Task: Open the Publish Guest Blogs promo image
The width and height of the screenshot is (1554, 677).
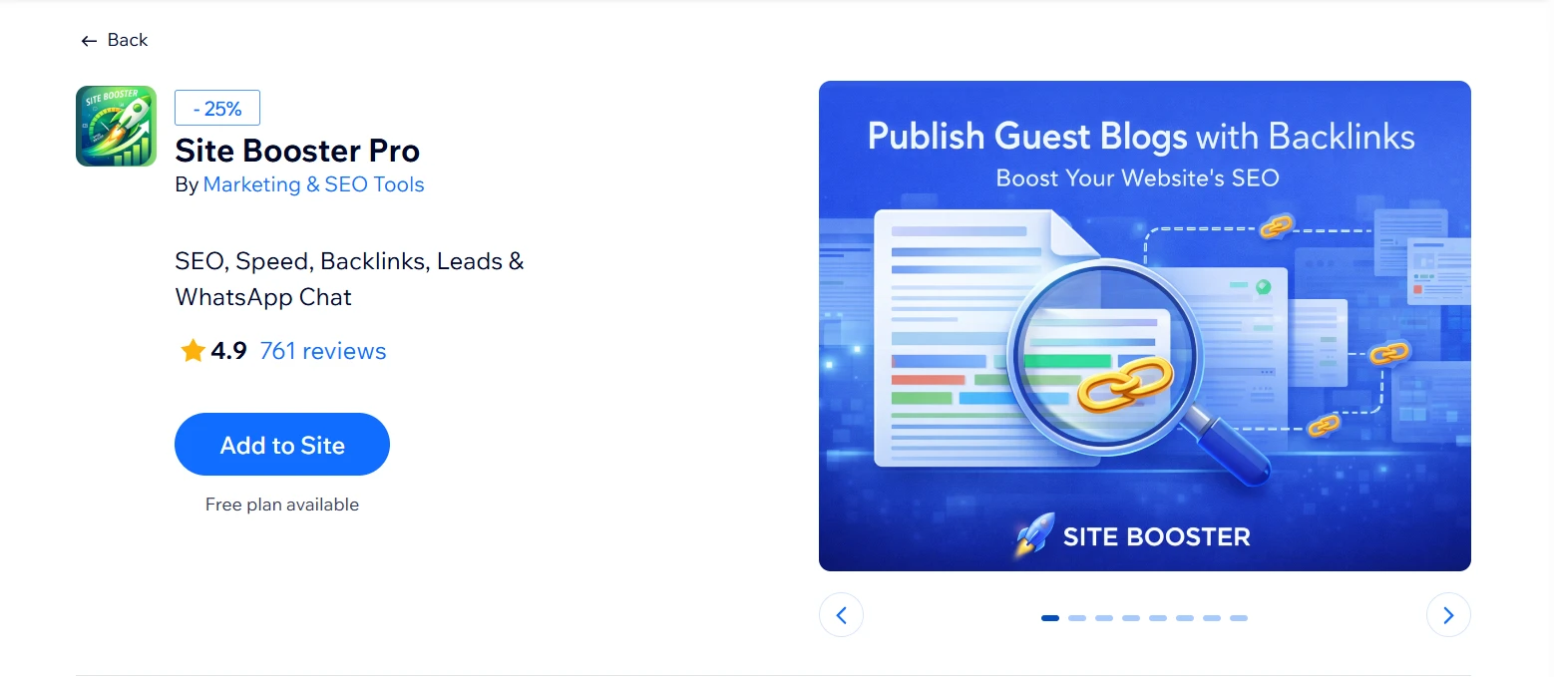Action: click(x=1145, y=326)
